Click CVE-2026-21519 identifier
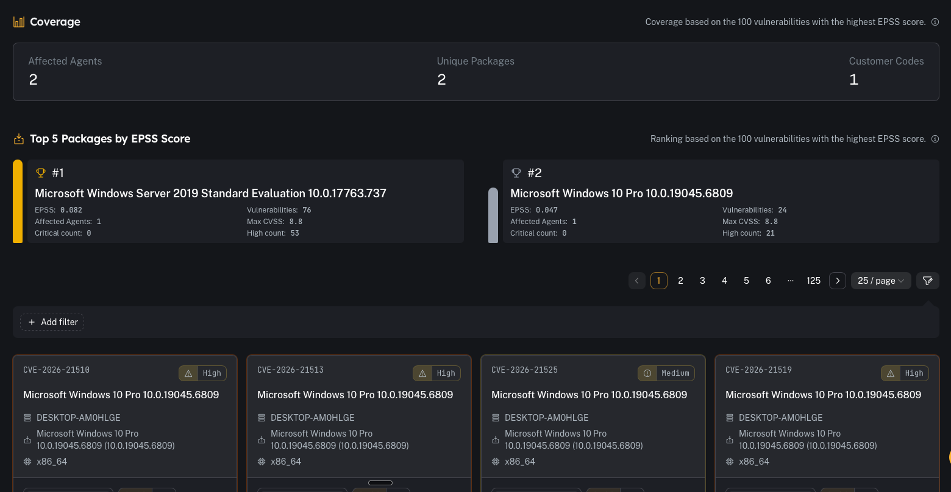This screenshot has height=492, width=951. [759, 370]
